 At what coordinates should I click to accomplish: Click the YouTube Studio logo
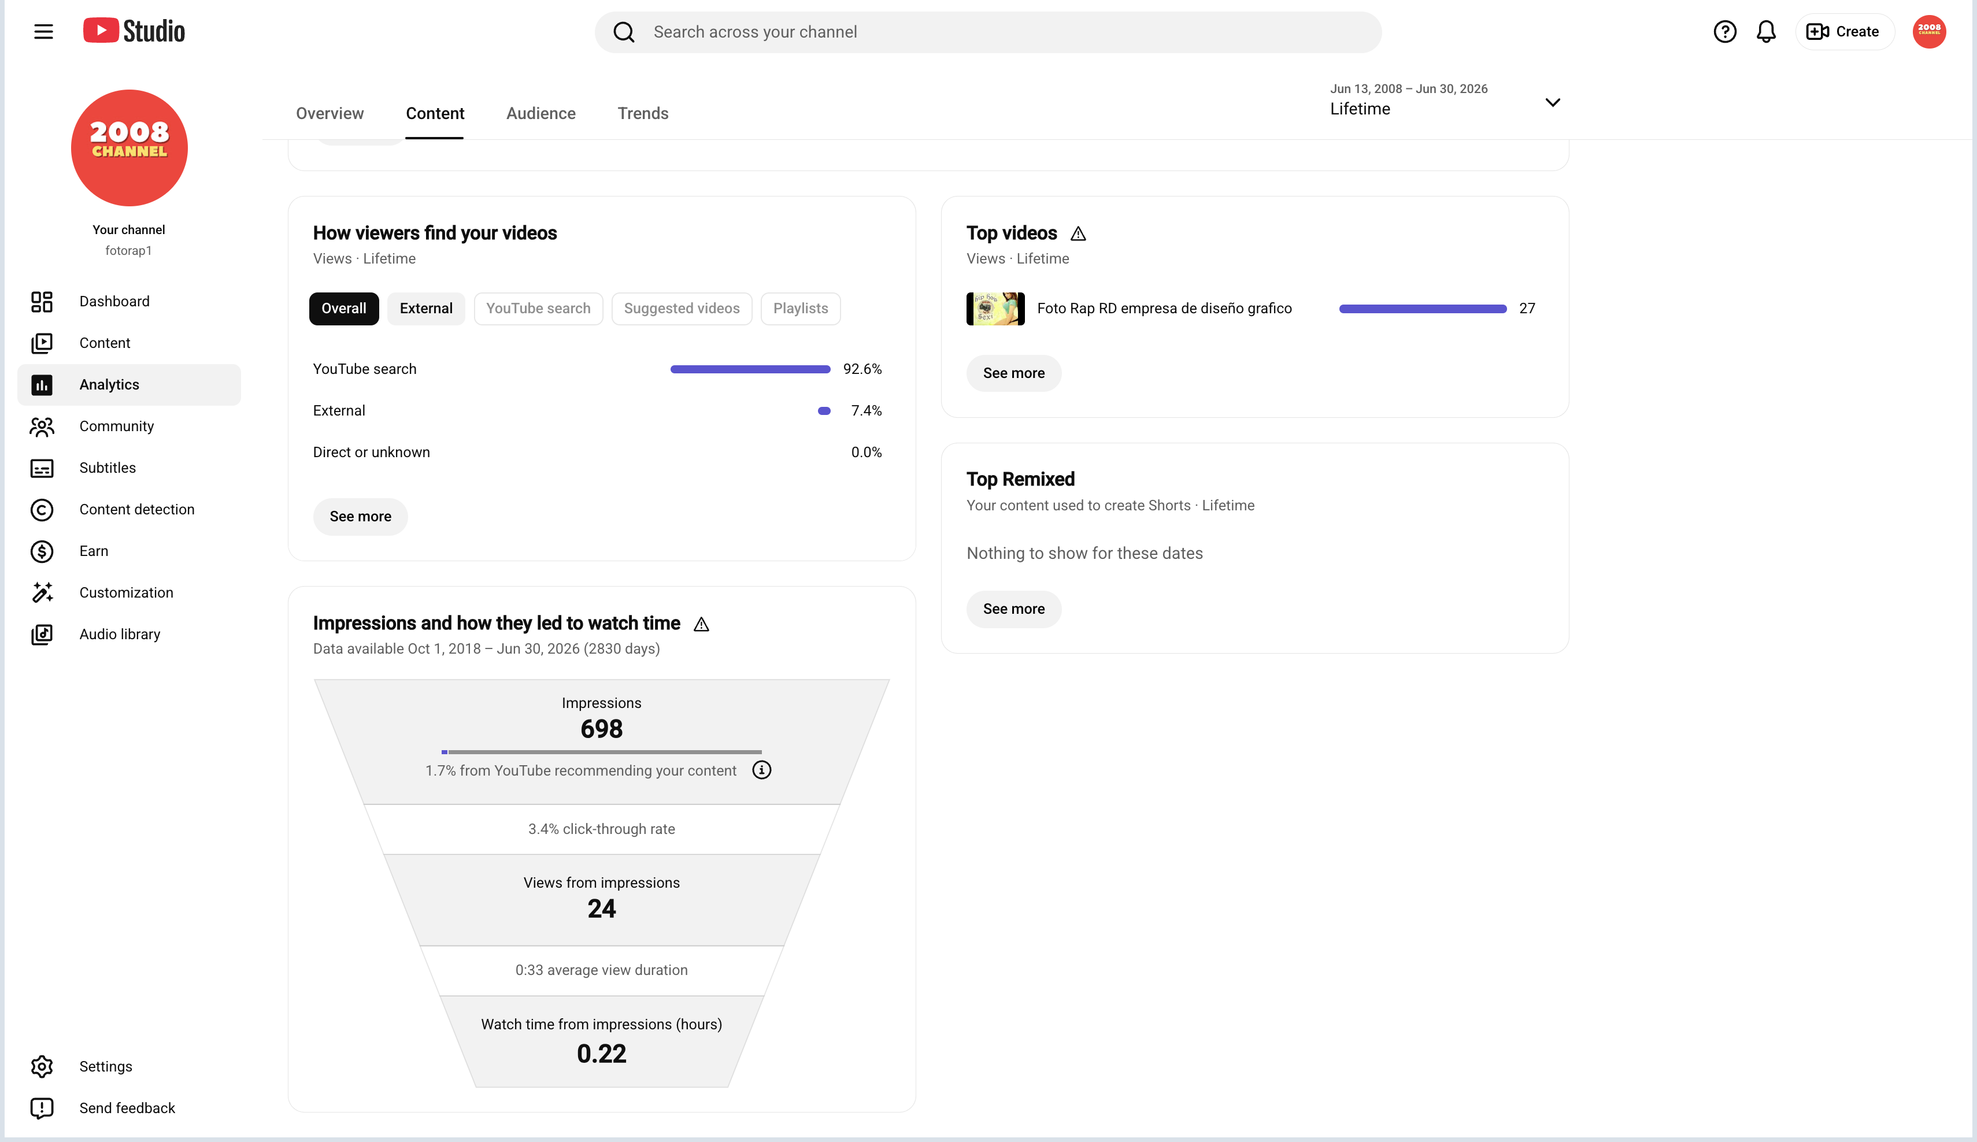pyautogui.click(x=134, y=31)
